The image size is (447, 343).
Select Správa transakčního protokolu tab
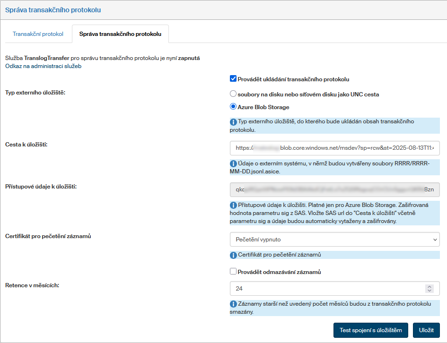coord(120,34)
